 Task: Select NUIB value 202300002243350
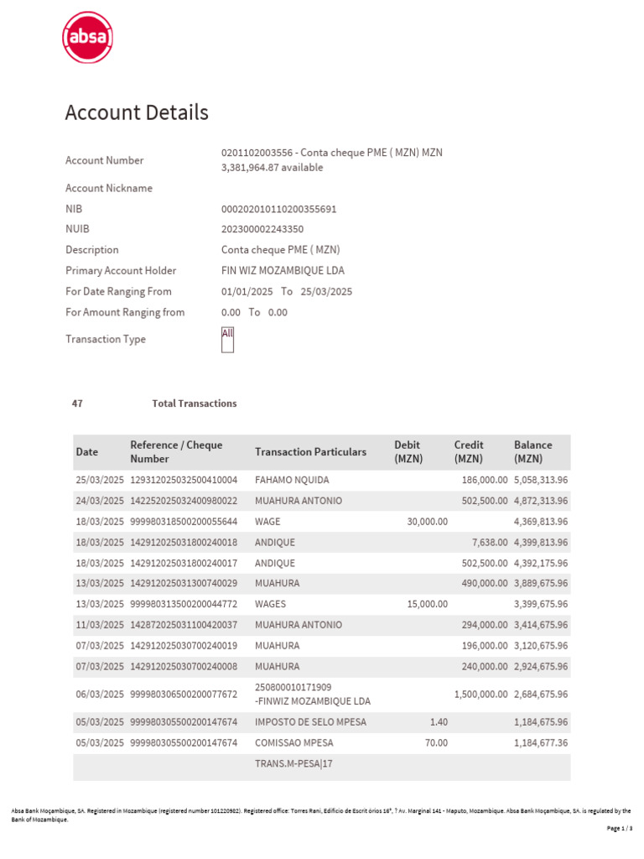pyautogui.click(x=262, y=229)
